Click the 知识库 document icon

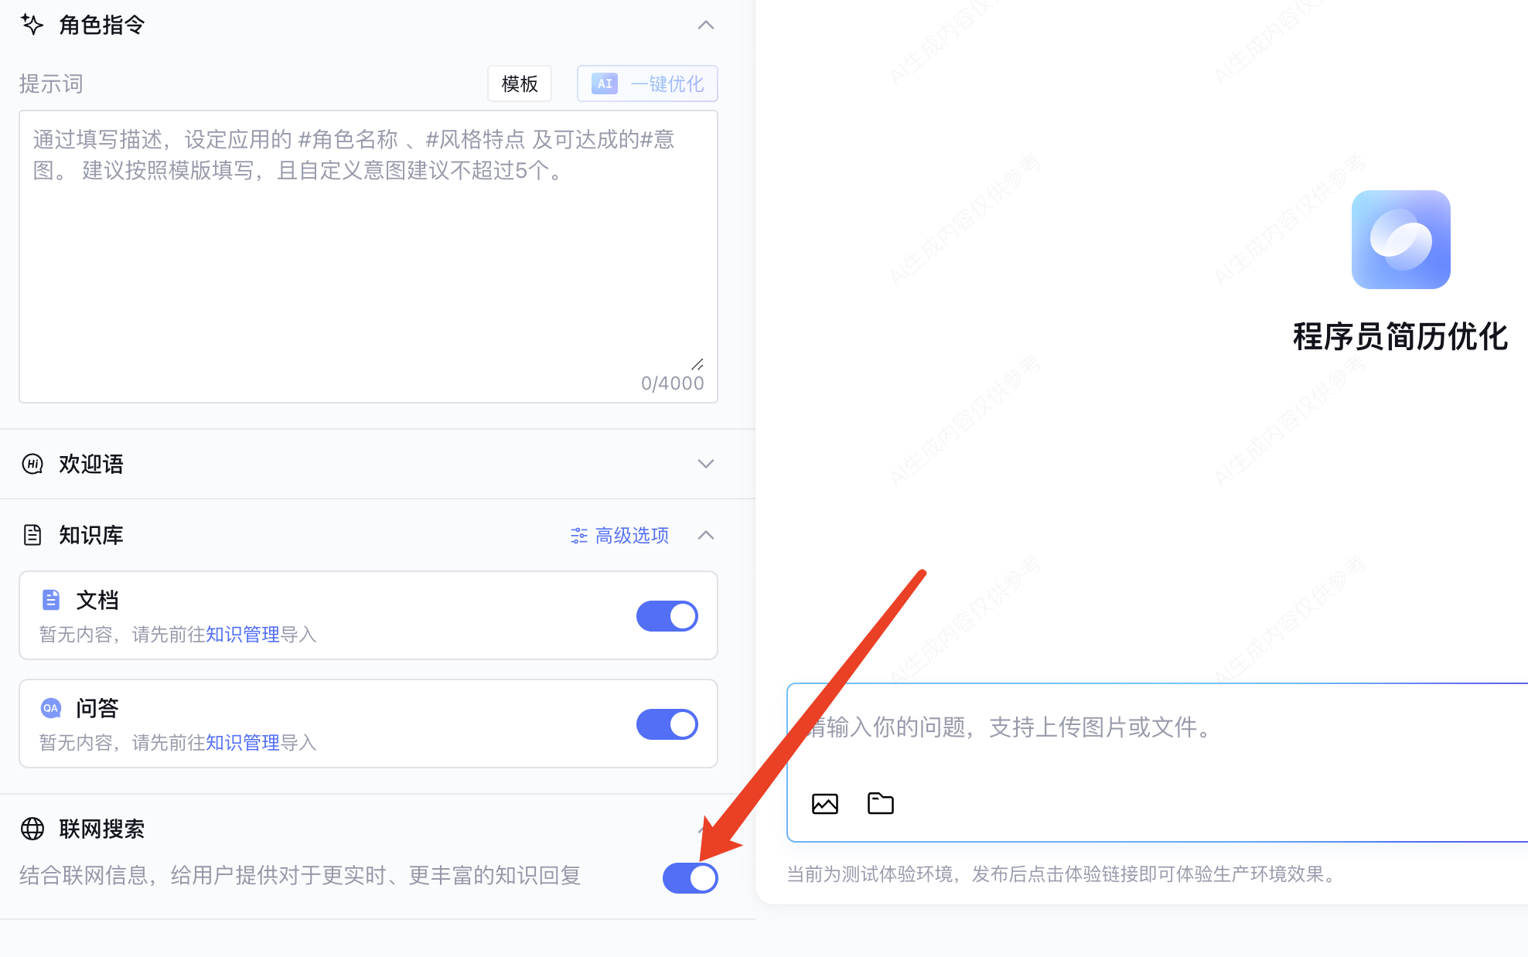point(32,535)
